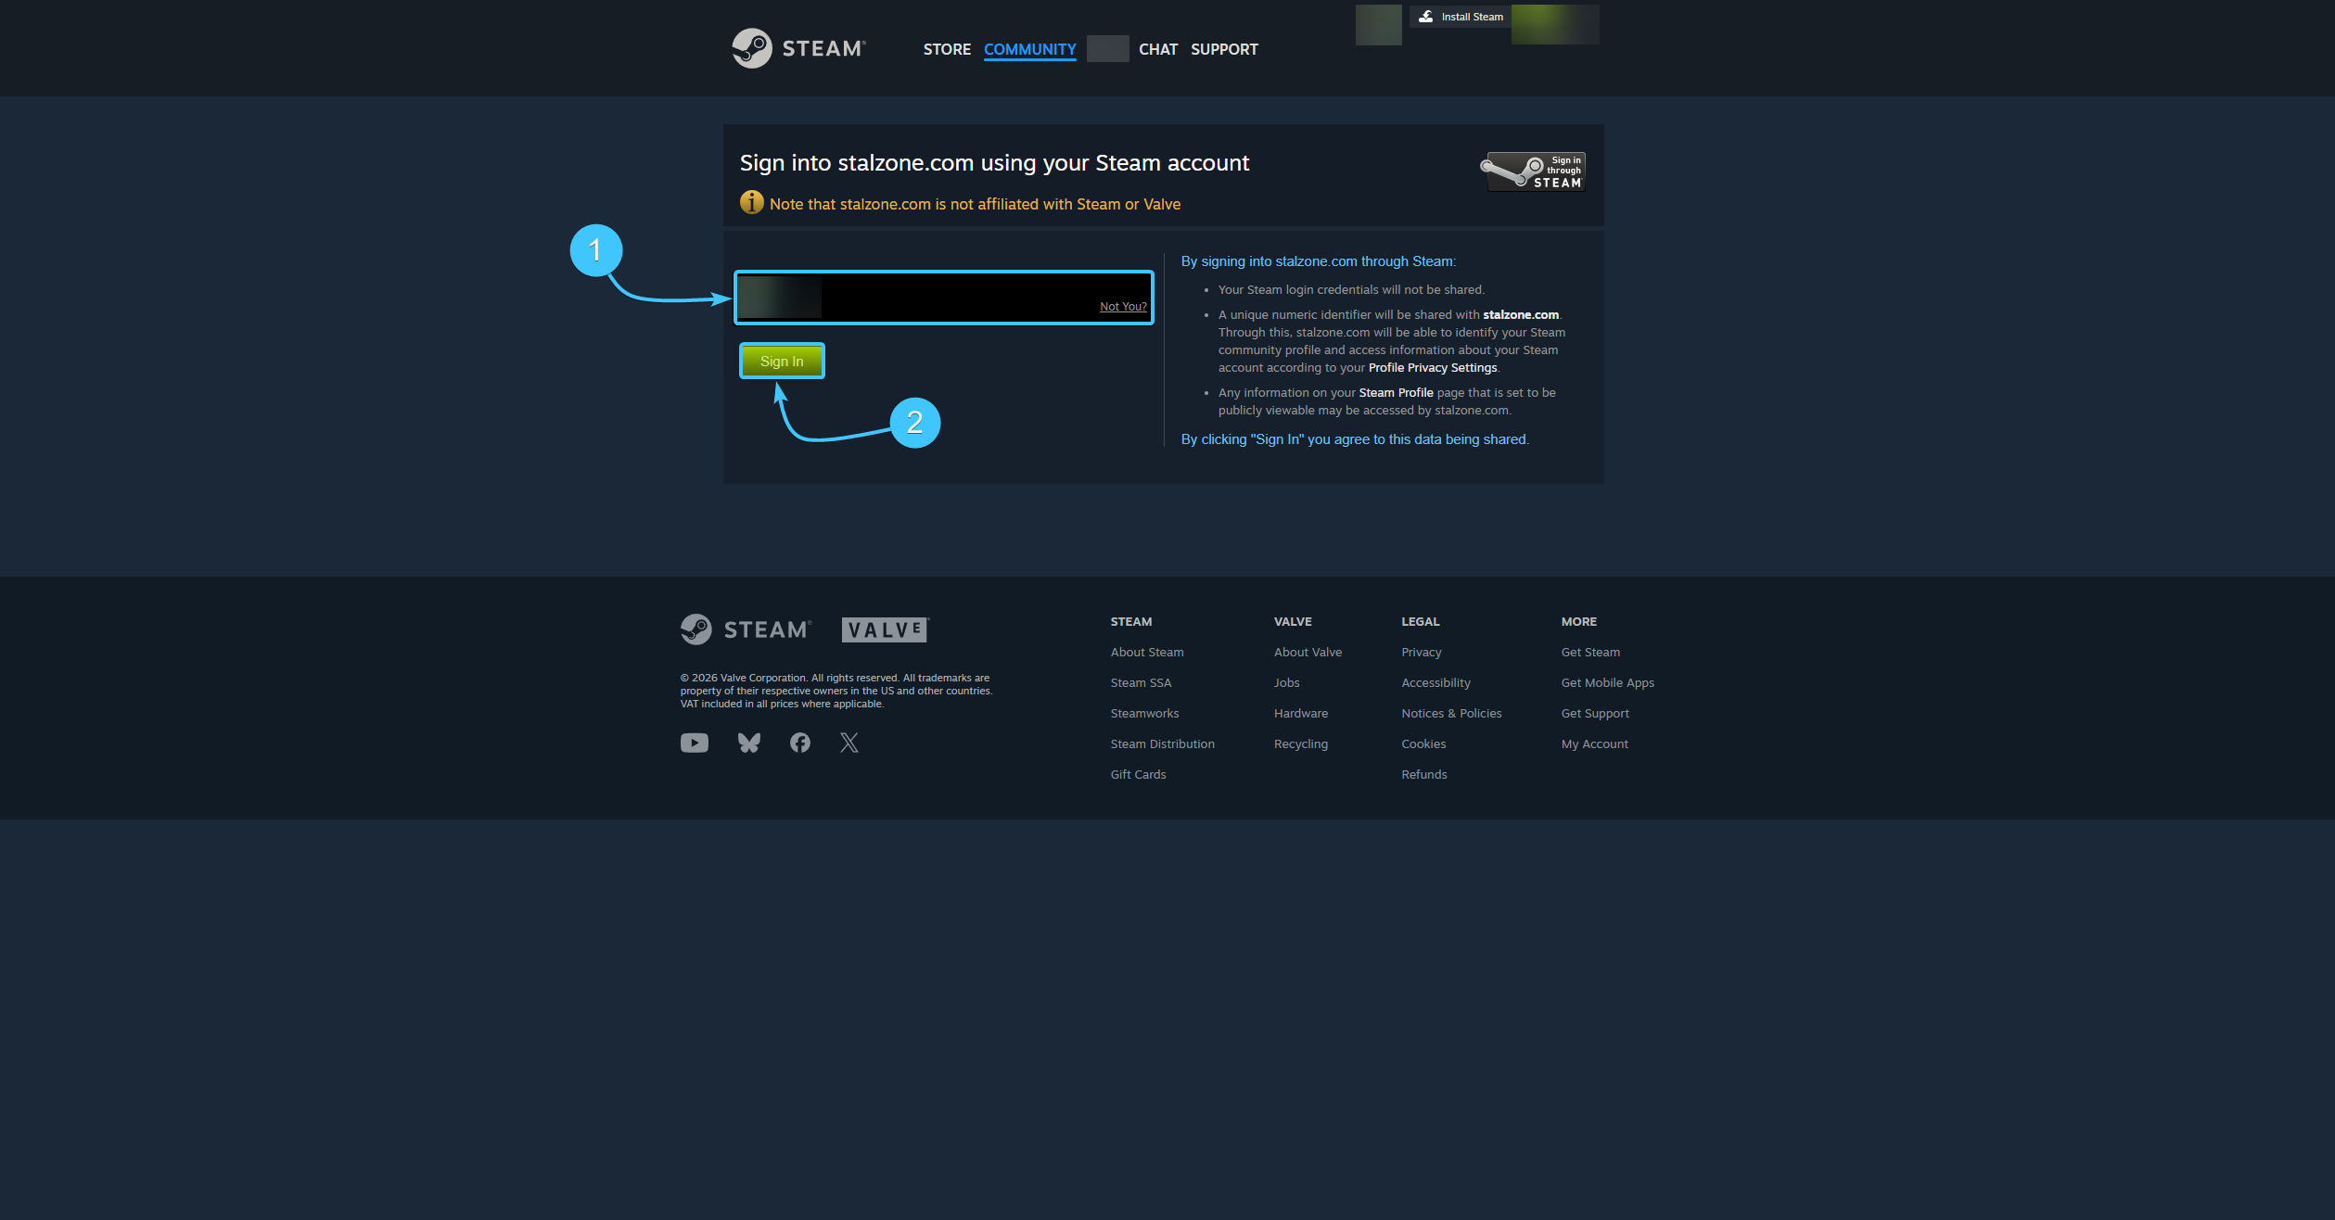This screenshot has height=1220, width=2335.
Task: Open the stalzone.com bold link
Action: 1520,314
